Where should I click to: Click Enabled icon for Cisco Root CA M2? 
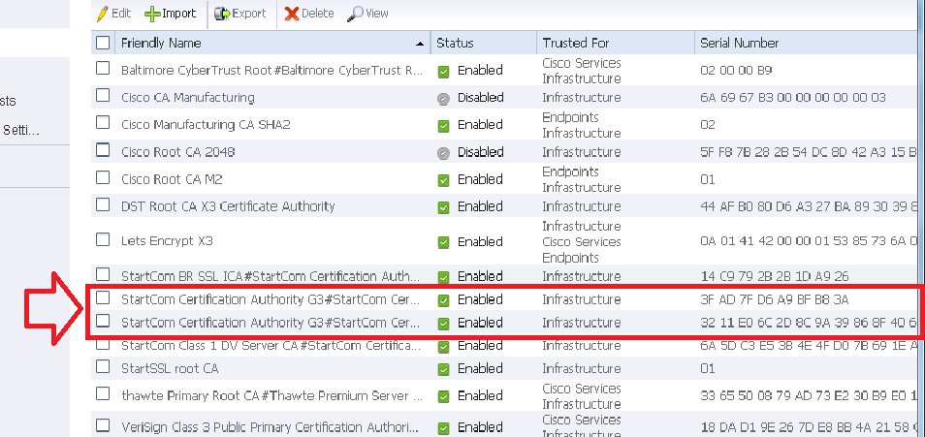point(444,180)
